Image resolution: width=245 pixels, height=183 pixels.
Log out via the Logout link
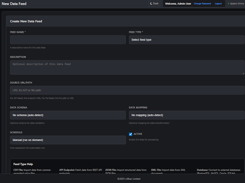tap(218, 4)
